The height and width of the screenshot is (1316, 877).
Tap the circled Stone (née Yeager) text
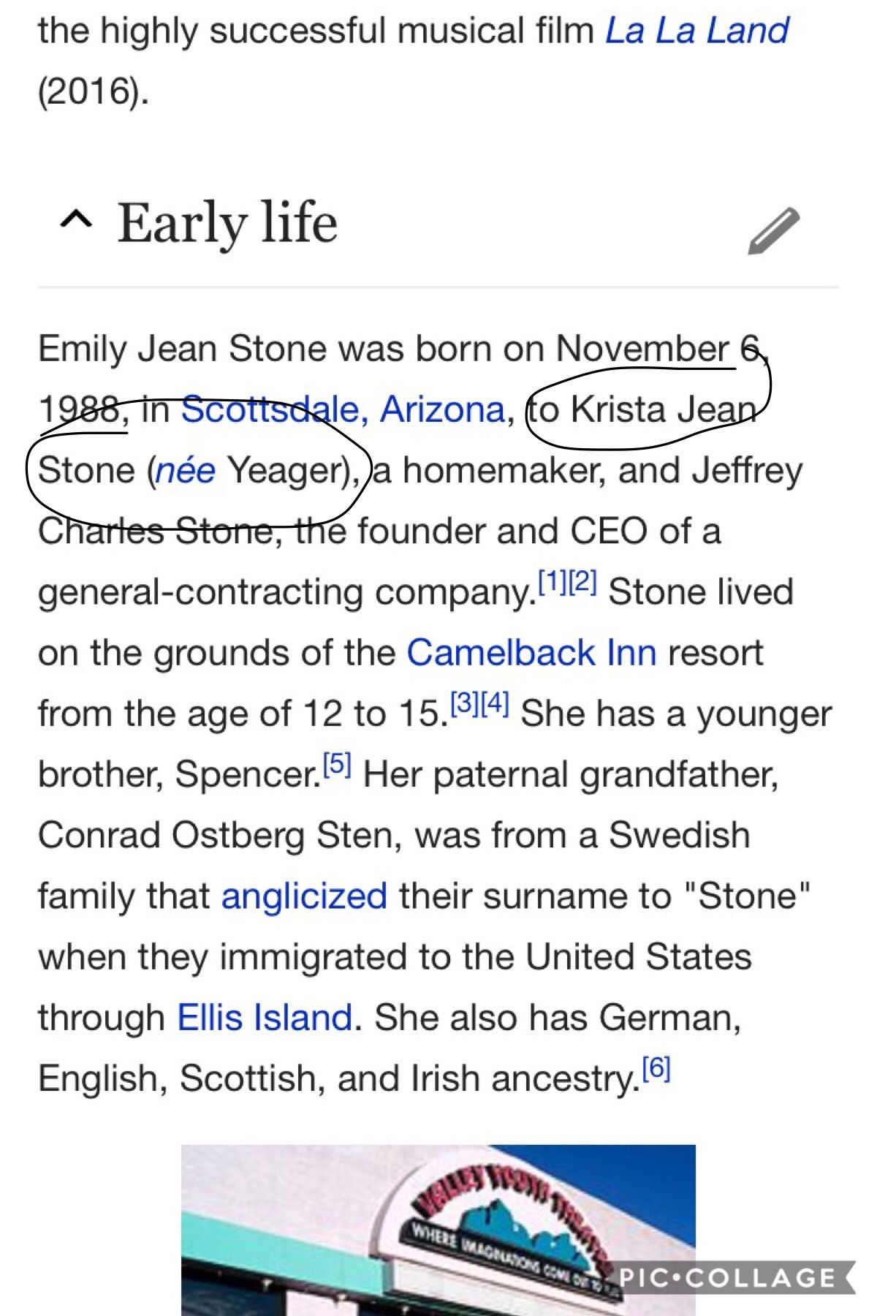click(198, 470)
